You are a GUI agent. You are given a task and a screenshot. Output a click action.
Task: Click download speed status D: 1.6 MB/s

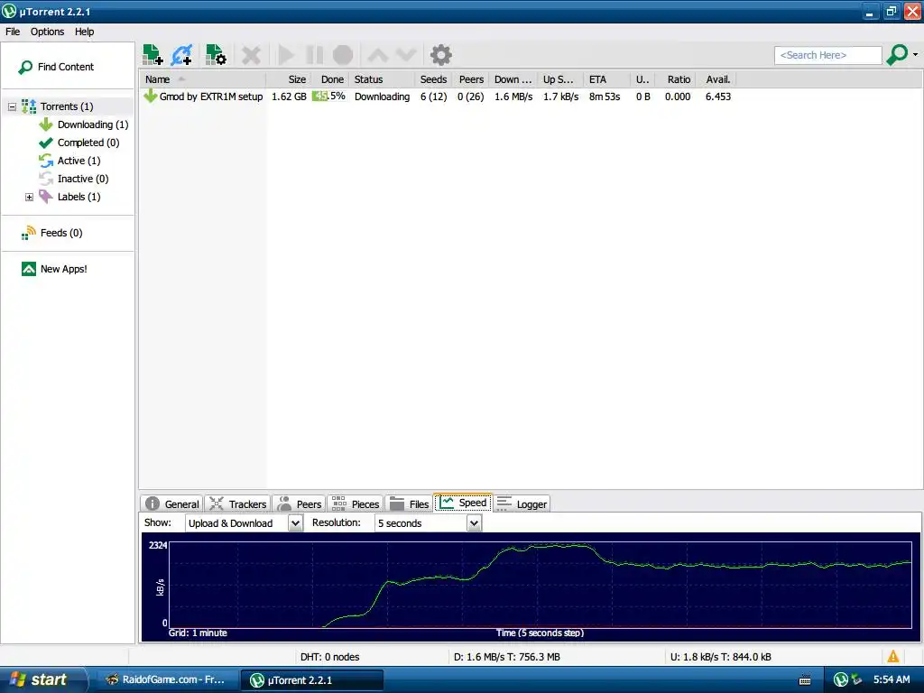point(507,657)
